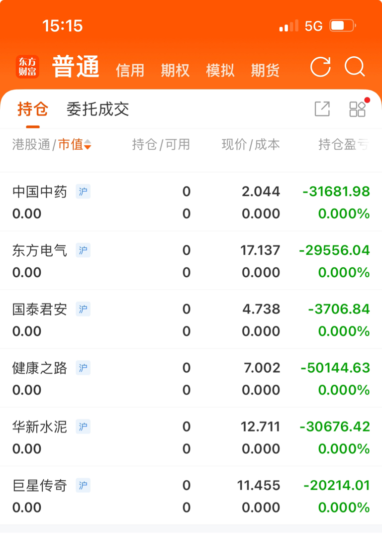Tap the loss value -31681.98
This screenshot has height=536, width=382.
point(336,192)
